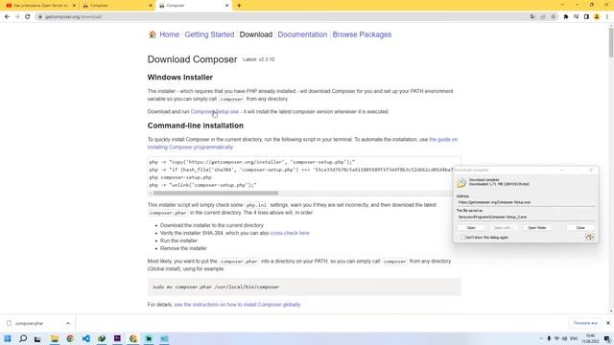The height and width of the screenshot is (345, 614).
Task: Click Close in the Download complete dialog
Action: click(x=580, y=228)
